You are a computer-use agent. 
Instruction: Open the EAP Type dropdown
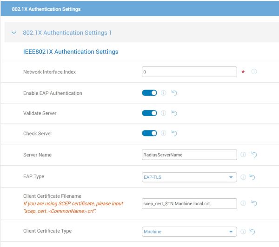pyautogui.click(x=189, y=177)
